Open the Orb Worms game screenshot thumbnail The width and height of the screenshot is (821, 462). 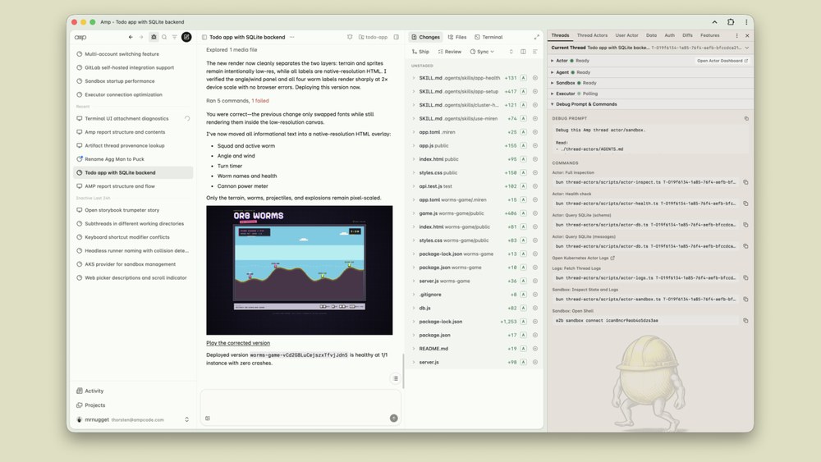(299, 270)
